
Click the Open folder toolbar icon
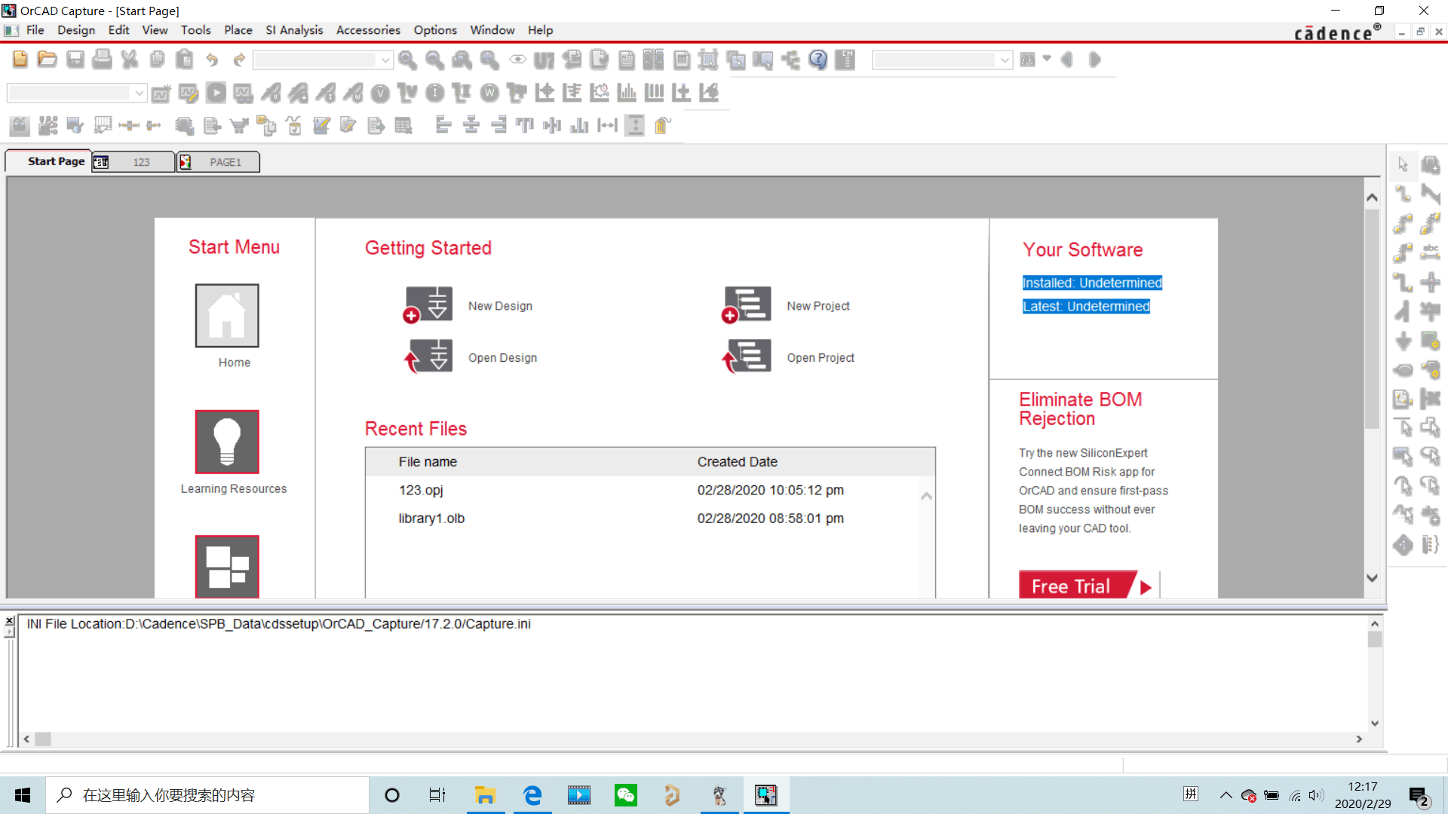(x=48, y=60)
